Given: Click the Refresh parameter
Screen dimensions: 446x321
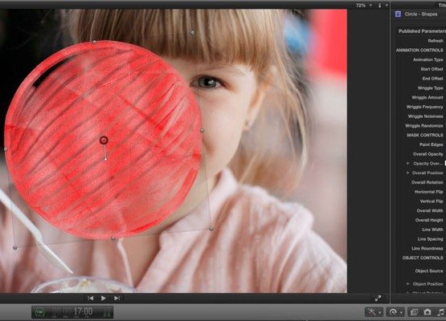Looking at the screenshot, I should (x=436, y=41).
